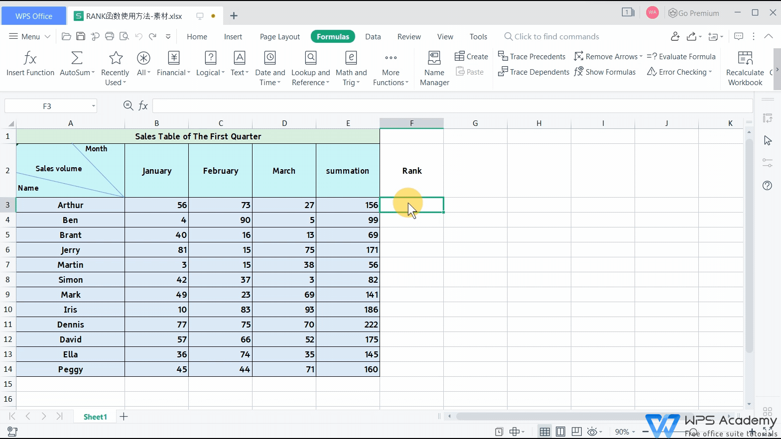
Task: Switch to Page Layout view in status bar
Action: click(x=560, y=432)
